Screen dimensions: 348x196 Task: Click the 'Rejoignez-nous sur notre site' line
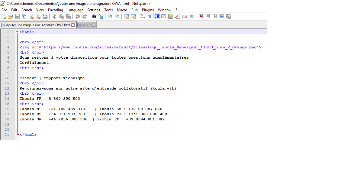pyautogui.click(x=98, y=88)
